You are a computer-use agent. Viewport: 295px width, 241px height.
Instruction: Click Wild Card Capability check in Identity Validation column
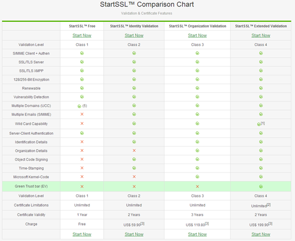pyautogui.click(x=134, y=123)
